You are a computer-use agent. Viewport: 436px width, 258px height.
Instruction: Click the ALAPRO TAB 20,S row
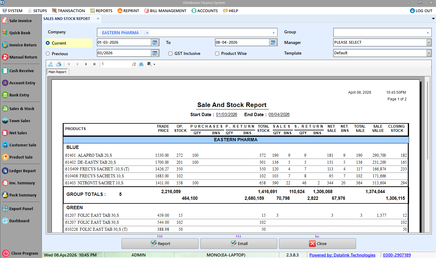click(236, 155)
